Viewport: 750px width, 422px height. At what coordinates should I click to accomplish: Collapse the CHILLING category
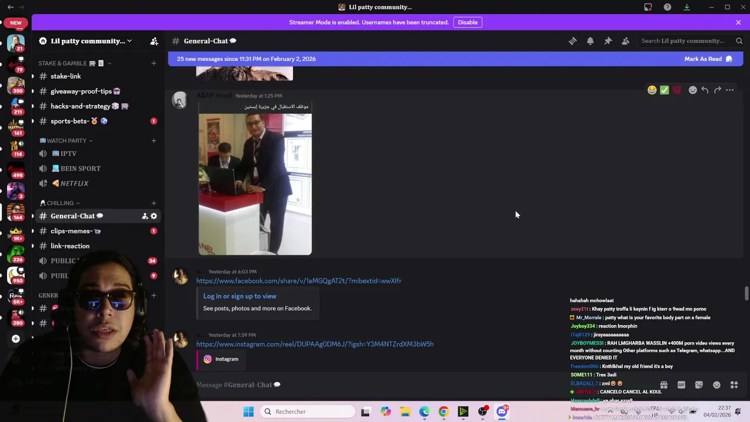pyautogui.click(x=60, y=203)
